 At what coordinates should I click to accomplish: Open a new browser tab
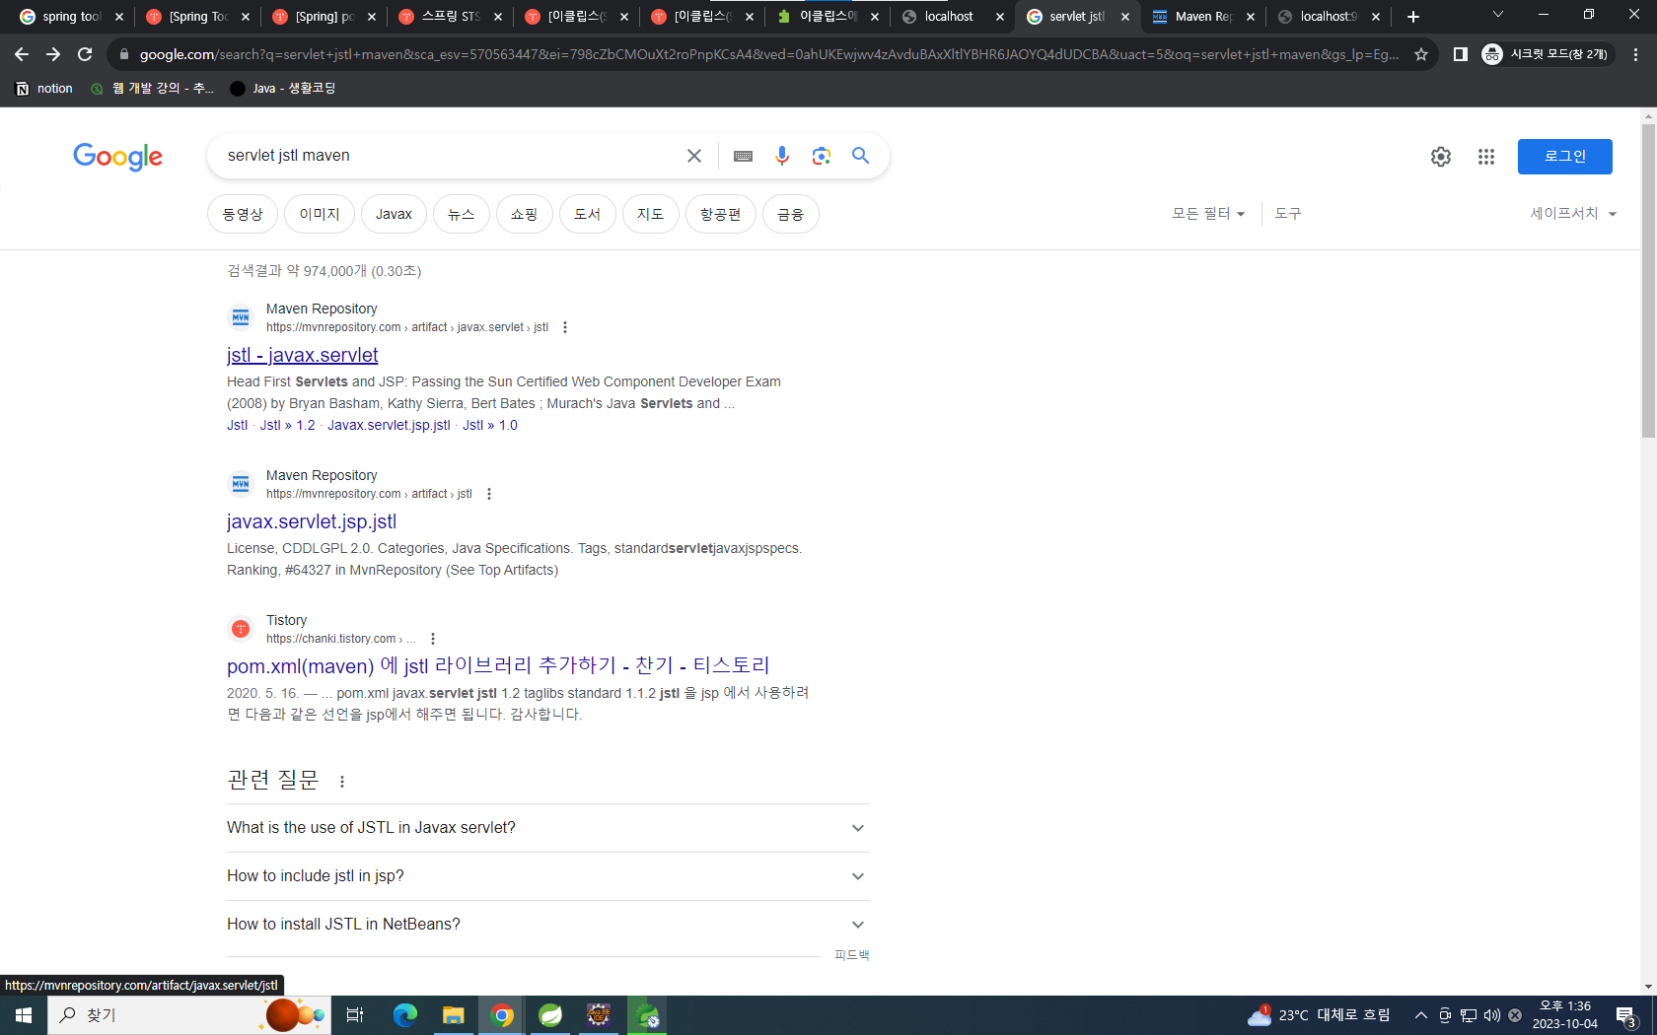[1413, 17]
